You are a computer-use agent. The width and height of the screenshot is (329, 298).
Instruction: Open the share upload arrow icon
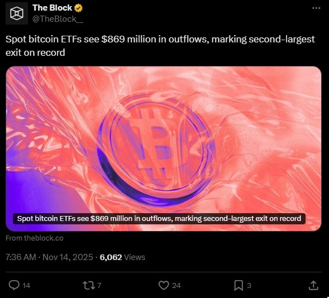tap(313, 285)
